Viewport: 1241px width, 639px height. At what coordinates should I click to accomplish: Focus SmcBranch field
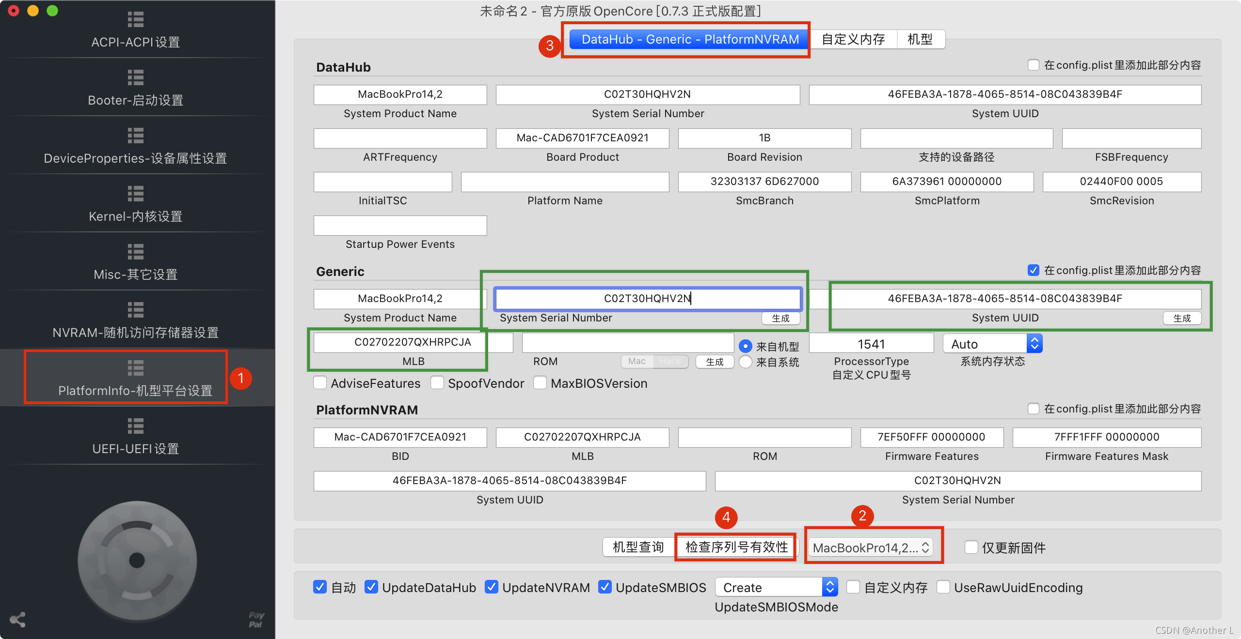point(764,182)
